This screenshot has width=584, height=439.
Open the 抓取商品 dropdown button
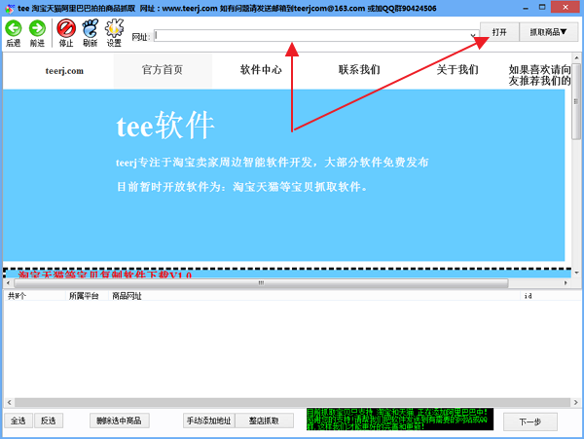coord(548,32)
